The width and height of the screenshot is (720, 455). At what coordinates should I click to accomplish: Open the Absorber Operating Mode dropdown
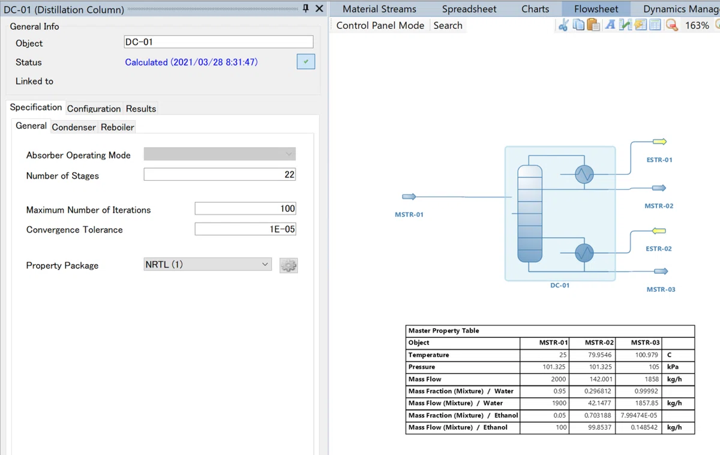pyautogui.click(x=220, y=154)
